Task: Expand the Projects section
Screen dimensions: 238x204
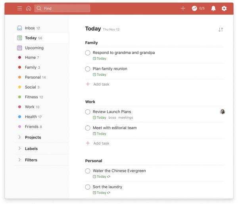Action: pyautogui.click(x=20, y=137)
